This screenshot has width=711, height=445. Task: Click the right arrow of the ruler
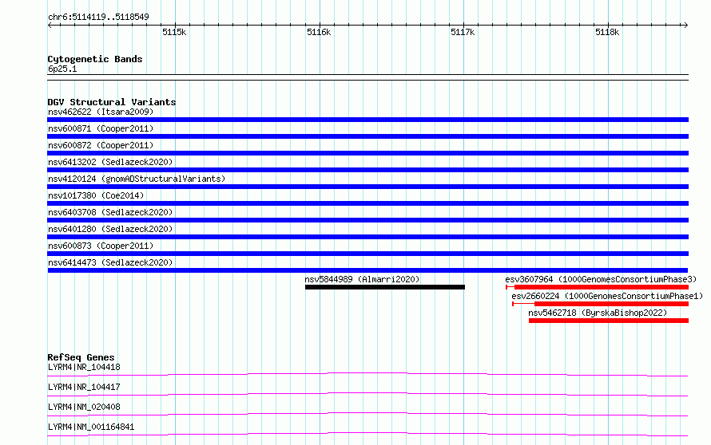[x=685, y=26]
